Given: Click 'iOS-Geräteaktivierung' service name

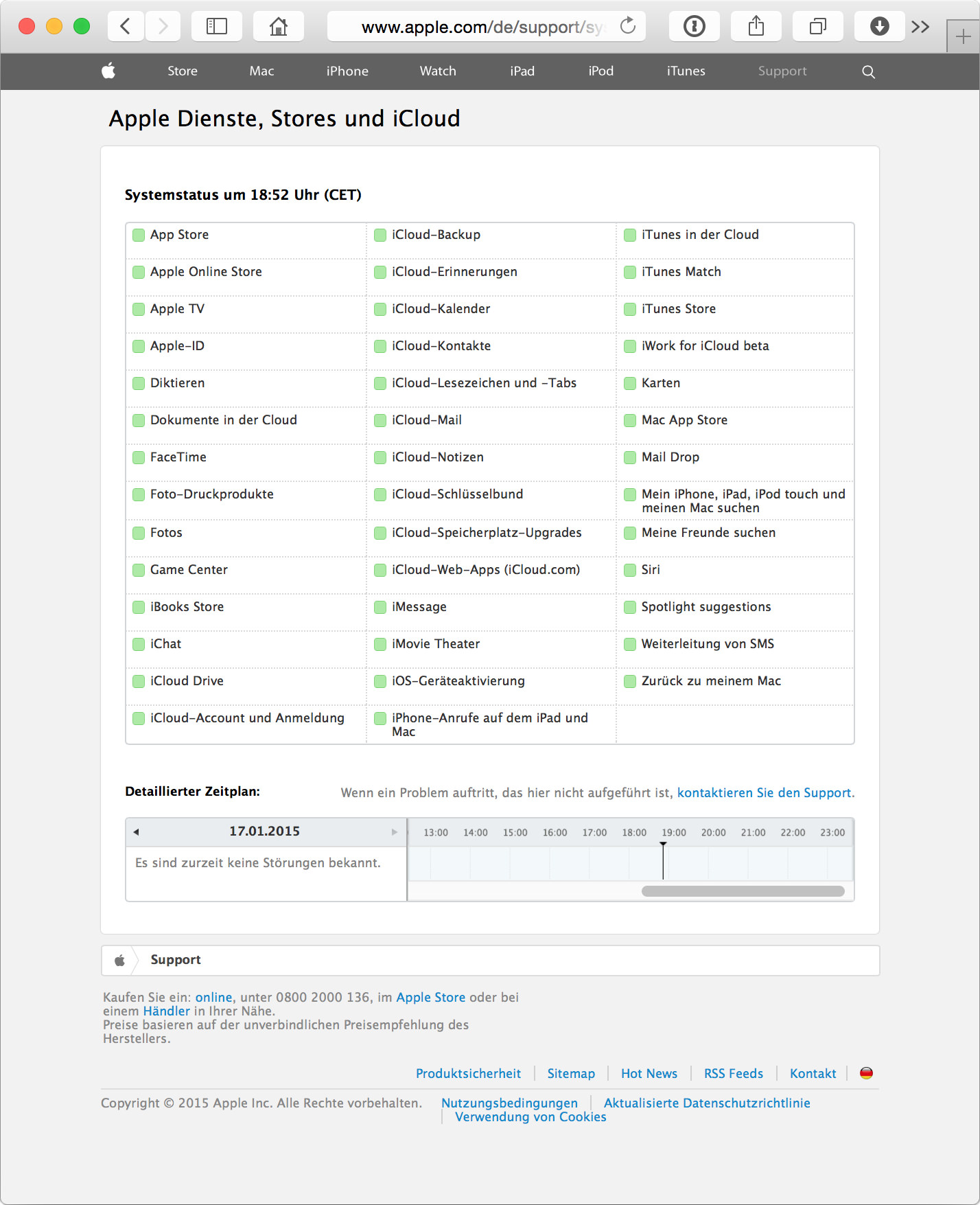Looking at the screenshot, I should [458, 681].
